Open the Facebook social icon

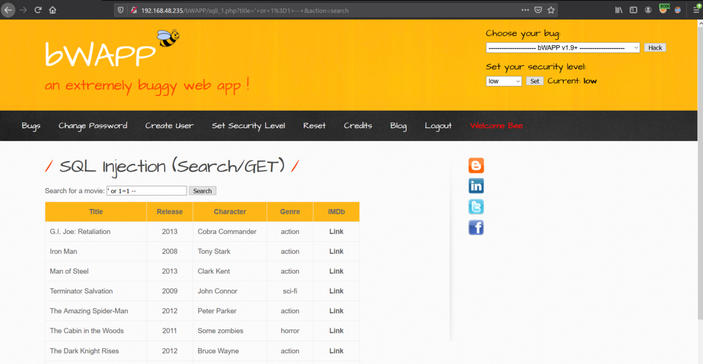pos(476,227)
